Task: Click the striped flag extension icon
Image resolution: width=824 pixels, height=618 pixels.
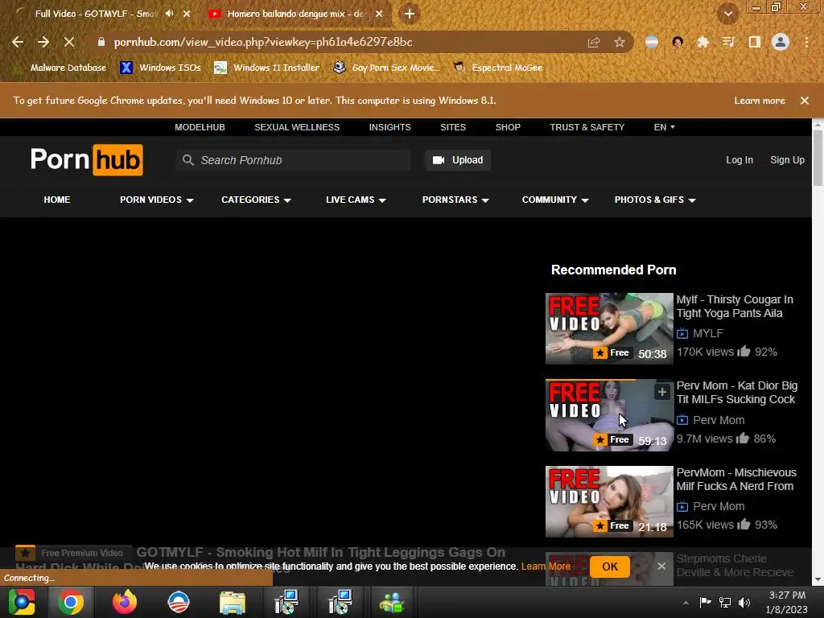Action: (x=652, y=42)
